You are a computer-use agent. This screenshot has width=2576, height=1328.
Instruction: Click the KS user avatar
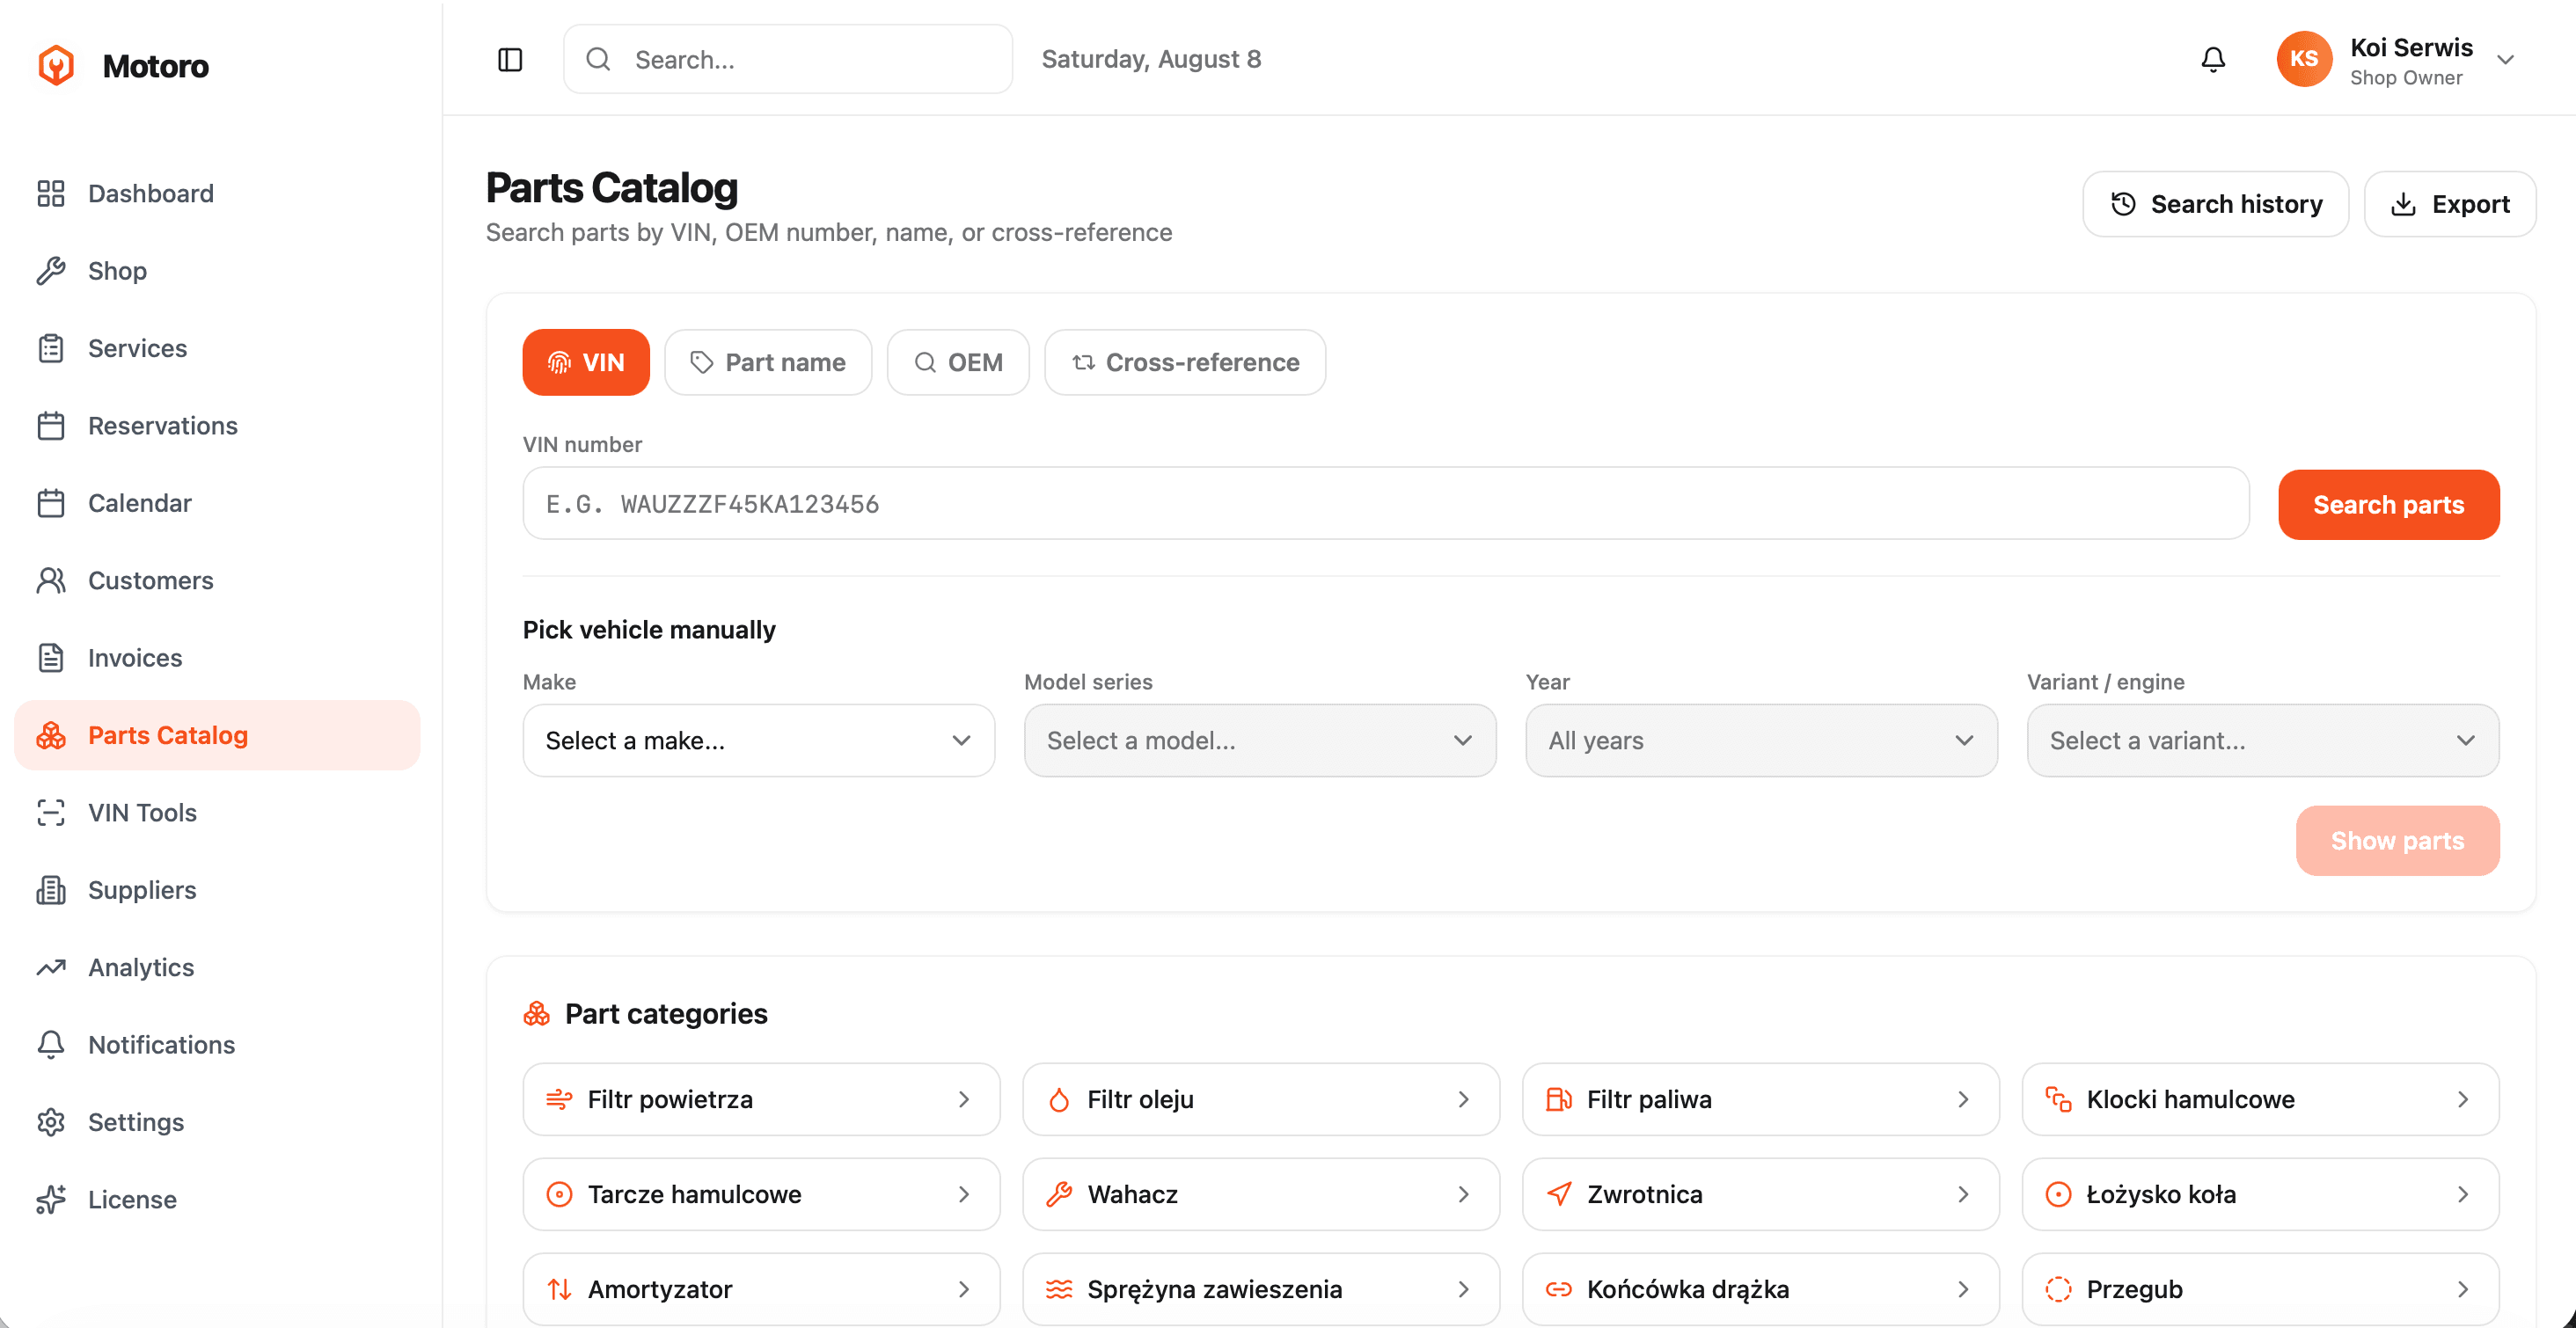coord(2304,59)
